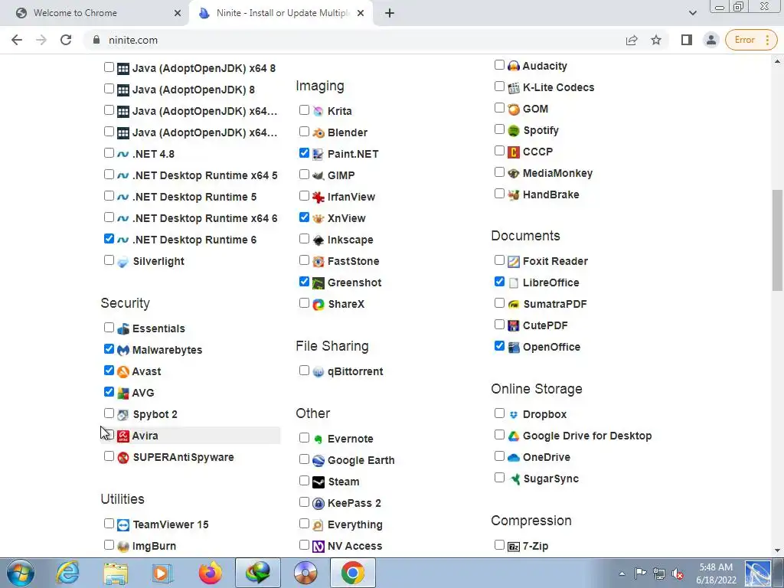Uncheck the Greenshot checkbox

coord(304,282)
